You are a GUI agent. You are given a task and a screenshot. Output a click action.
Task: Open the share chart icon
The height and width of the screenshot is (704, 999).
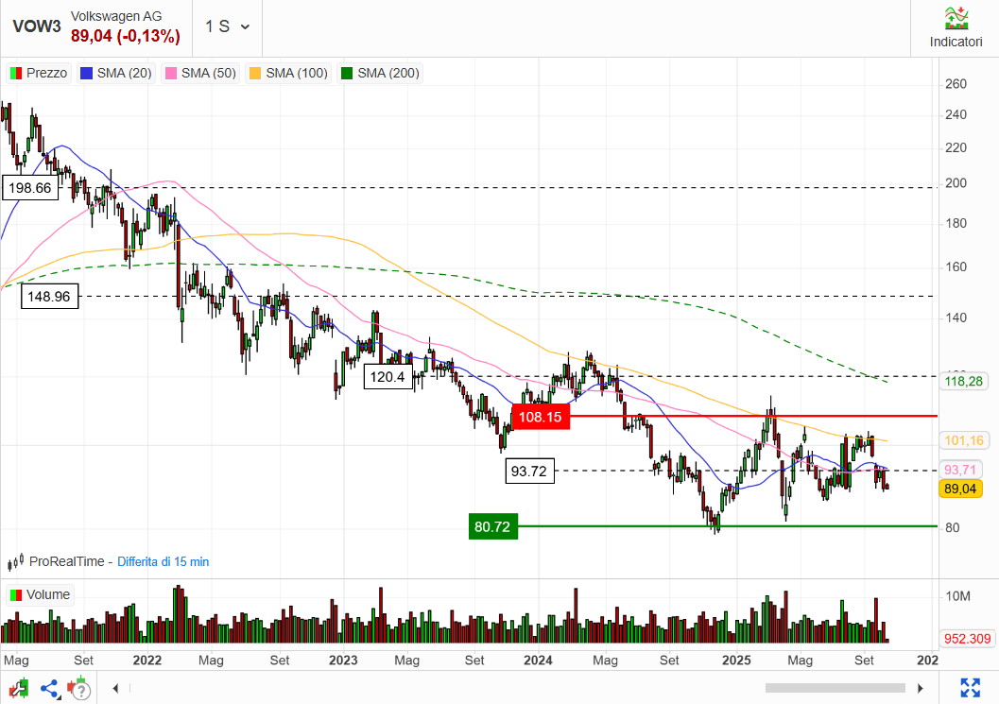pyautogui.click(x=49, y=688)
